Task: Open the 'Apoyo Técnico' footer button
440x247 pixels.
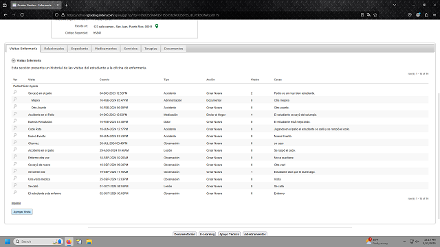Action: tap(229, 234)
